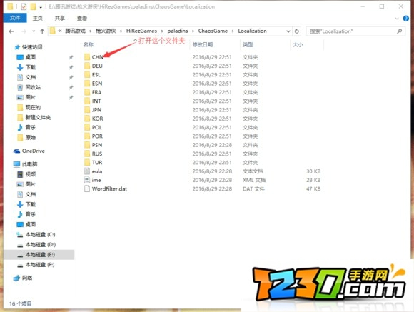414x312 pixels.
Task: Go up one folder level
Action: [42, 31]
